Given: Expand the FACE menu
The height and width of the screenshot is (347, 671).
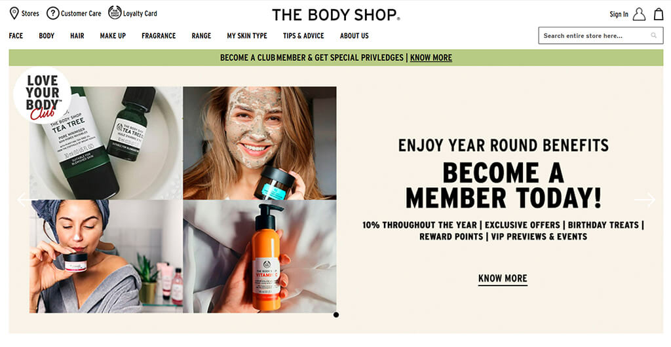Looking at the screenshot, I should click(x=16, y=36).
